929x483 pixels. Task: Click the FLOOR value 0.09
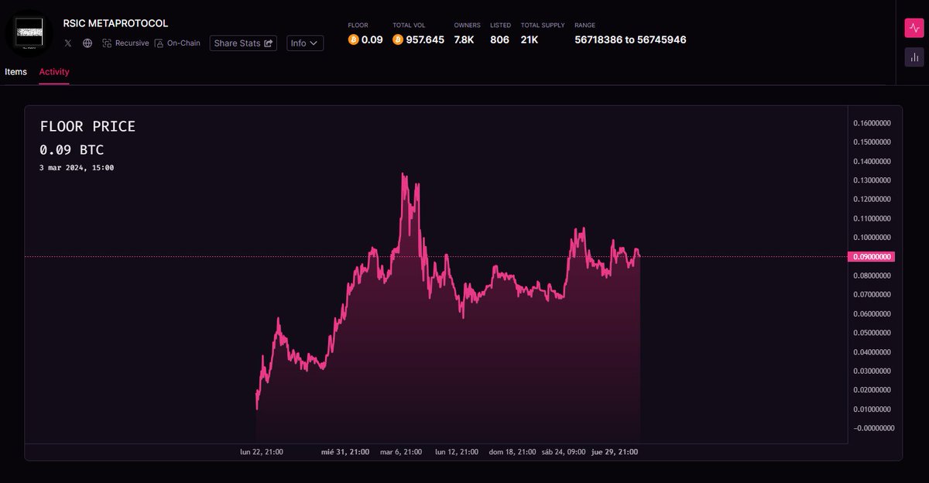coord(372,39)
